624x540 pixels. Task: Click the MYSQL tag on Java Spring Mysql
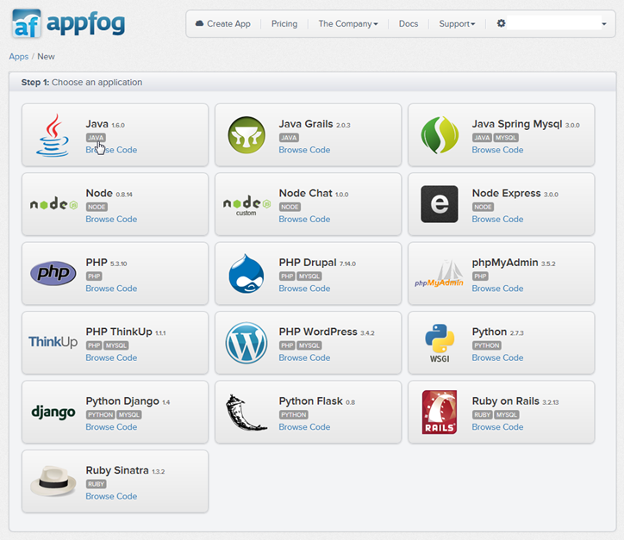coord(506,138)
